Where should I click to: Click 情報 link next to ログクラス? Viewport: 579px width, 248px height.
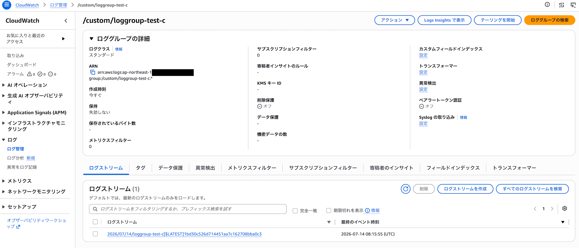(x=119, y=49)
